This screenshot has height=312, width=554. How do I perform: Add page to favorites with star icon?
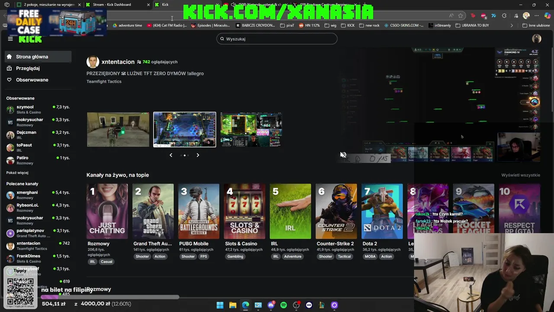tap(461, 16)
